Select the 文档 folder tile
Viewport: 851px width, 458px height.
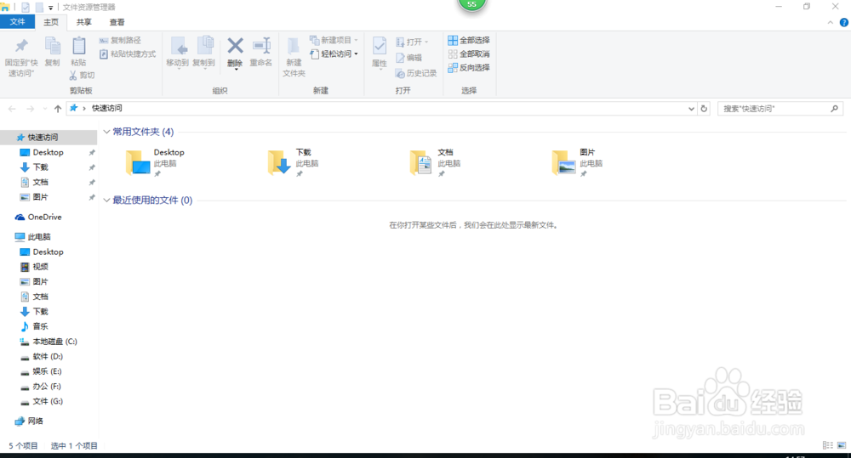(435, 162)
